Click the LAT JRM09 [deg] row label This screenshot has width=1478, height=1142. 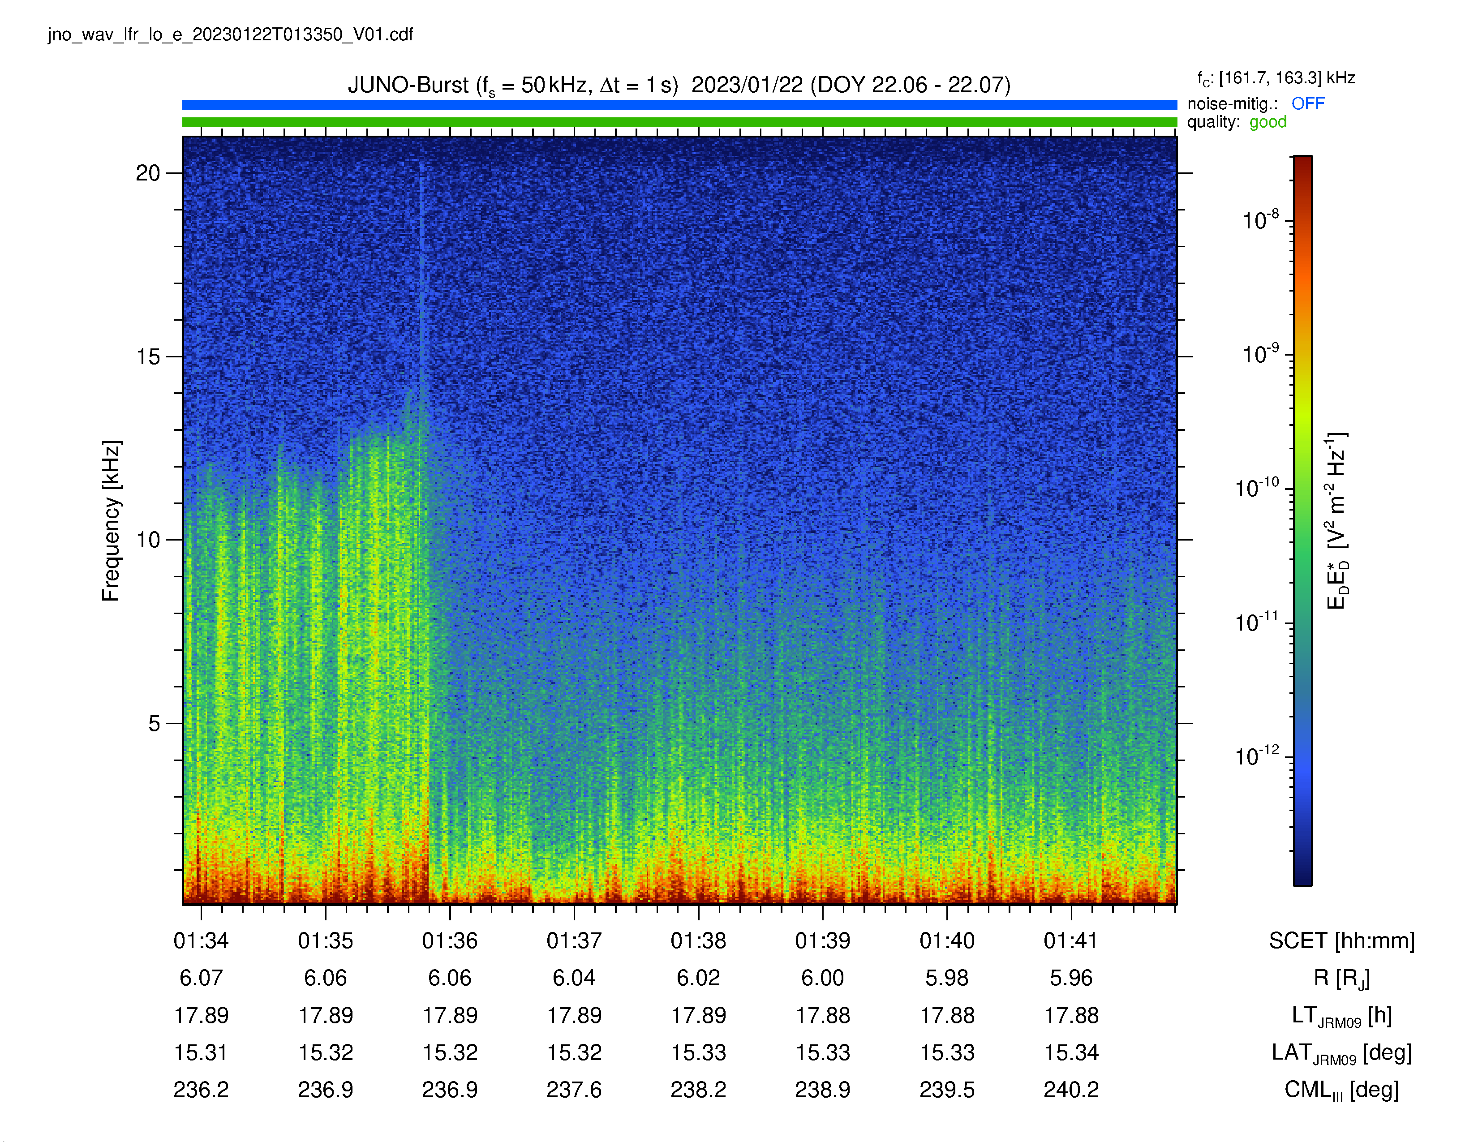[x=1341, y=1053]
